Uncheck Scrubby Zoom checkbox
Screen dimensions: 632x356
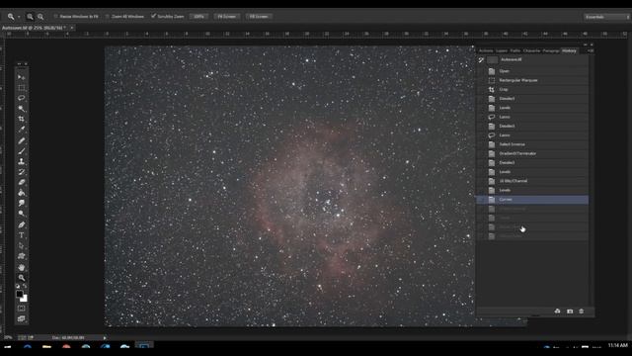coord(153,16)
